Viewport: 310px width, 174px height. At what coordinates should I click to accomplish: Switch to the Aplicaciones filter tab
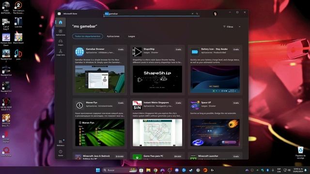[x=113, y=36]
